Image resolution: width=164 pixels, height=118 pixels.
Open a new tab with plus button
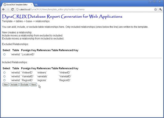coord(36,5)
